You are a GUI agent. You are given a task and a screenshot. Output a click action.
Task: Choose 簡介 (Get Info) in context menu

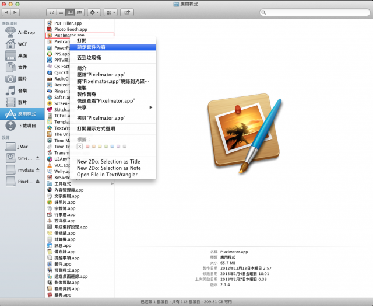tap(113, 68)
